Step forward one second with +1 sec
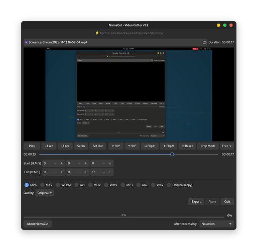 65,146
